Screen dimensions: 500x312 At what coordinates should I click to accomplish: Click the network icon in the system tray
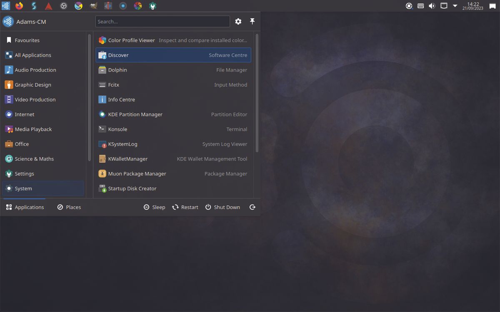(444, 6)
